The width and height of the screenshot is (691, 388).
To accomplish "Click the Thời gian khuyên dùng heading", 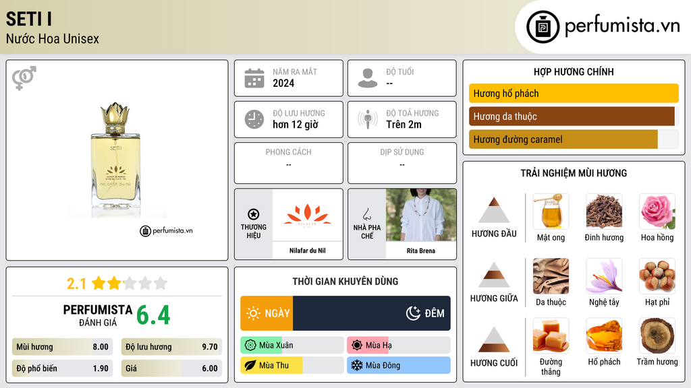I will point(345,282).
